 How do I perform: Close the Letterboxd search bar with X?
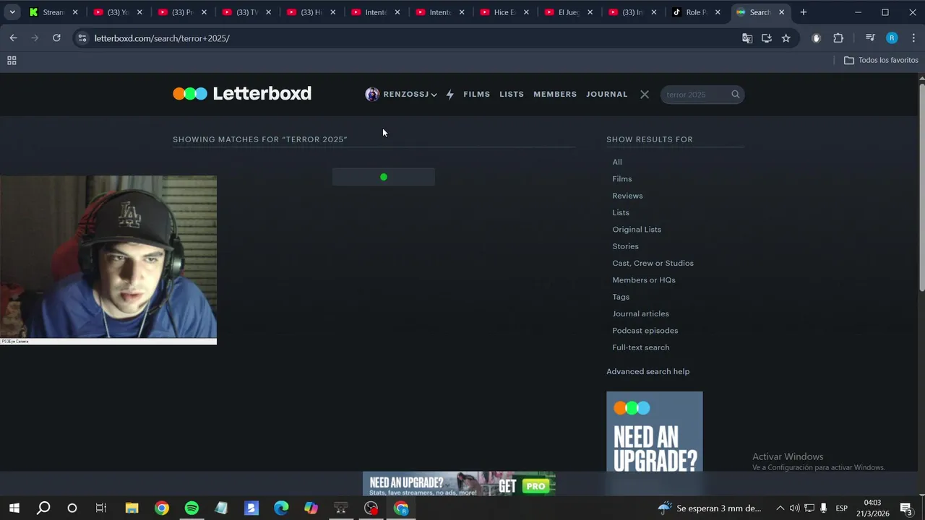645,95
